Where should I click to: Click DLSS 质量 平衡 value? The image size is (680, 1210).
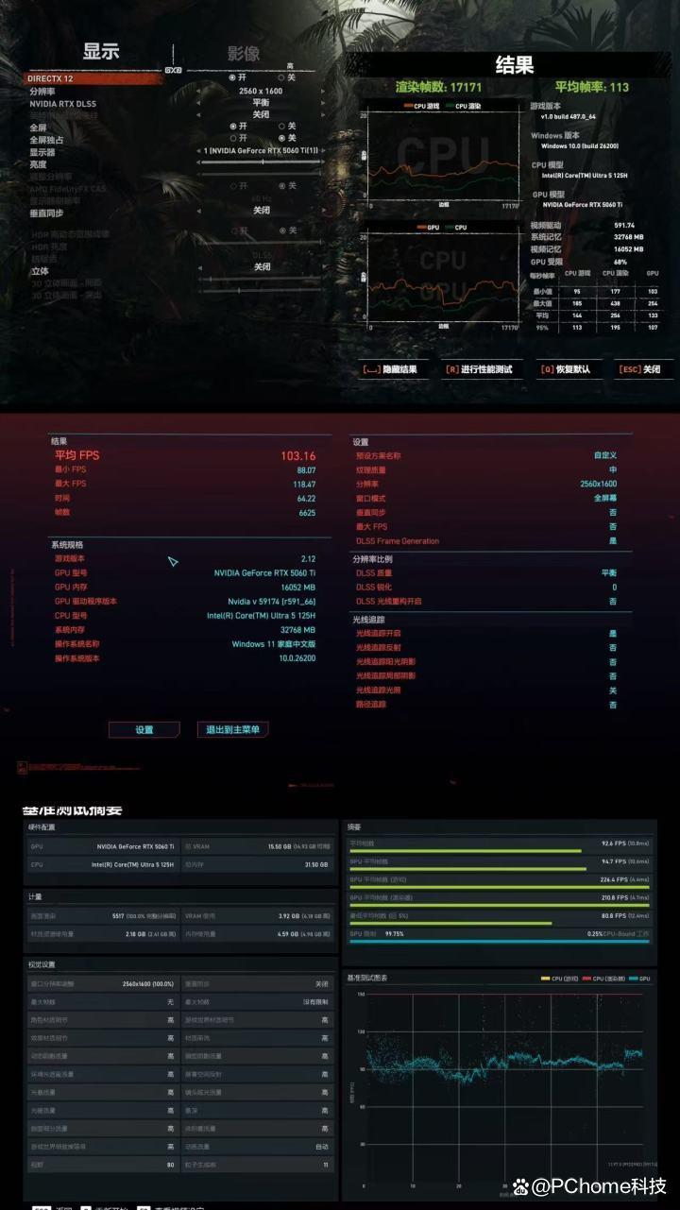[609, 572]
